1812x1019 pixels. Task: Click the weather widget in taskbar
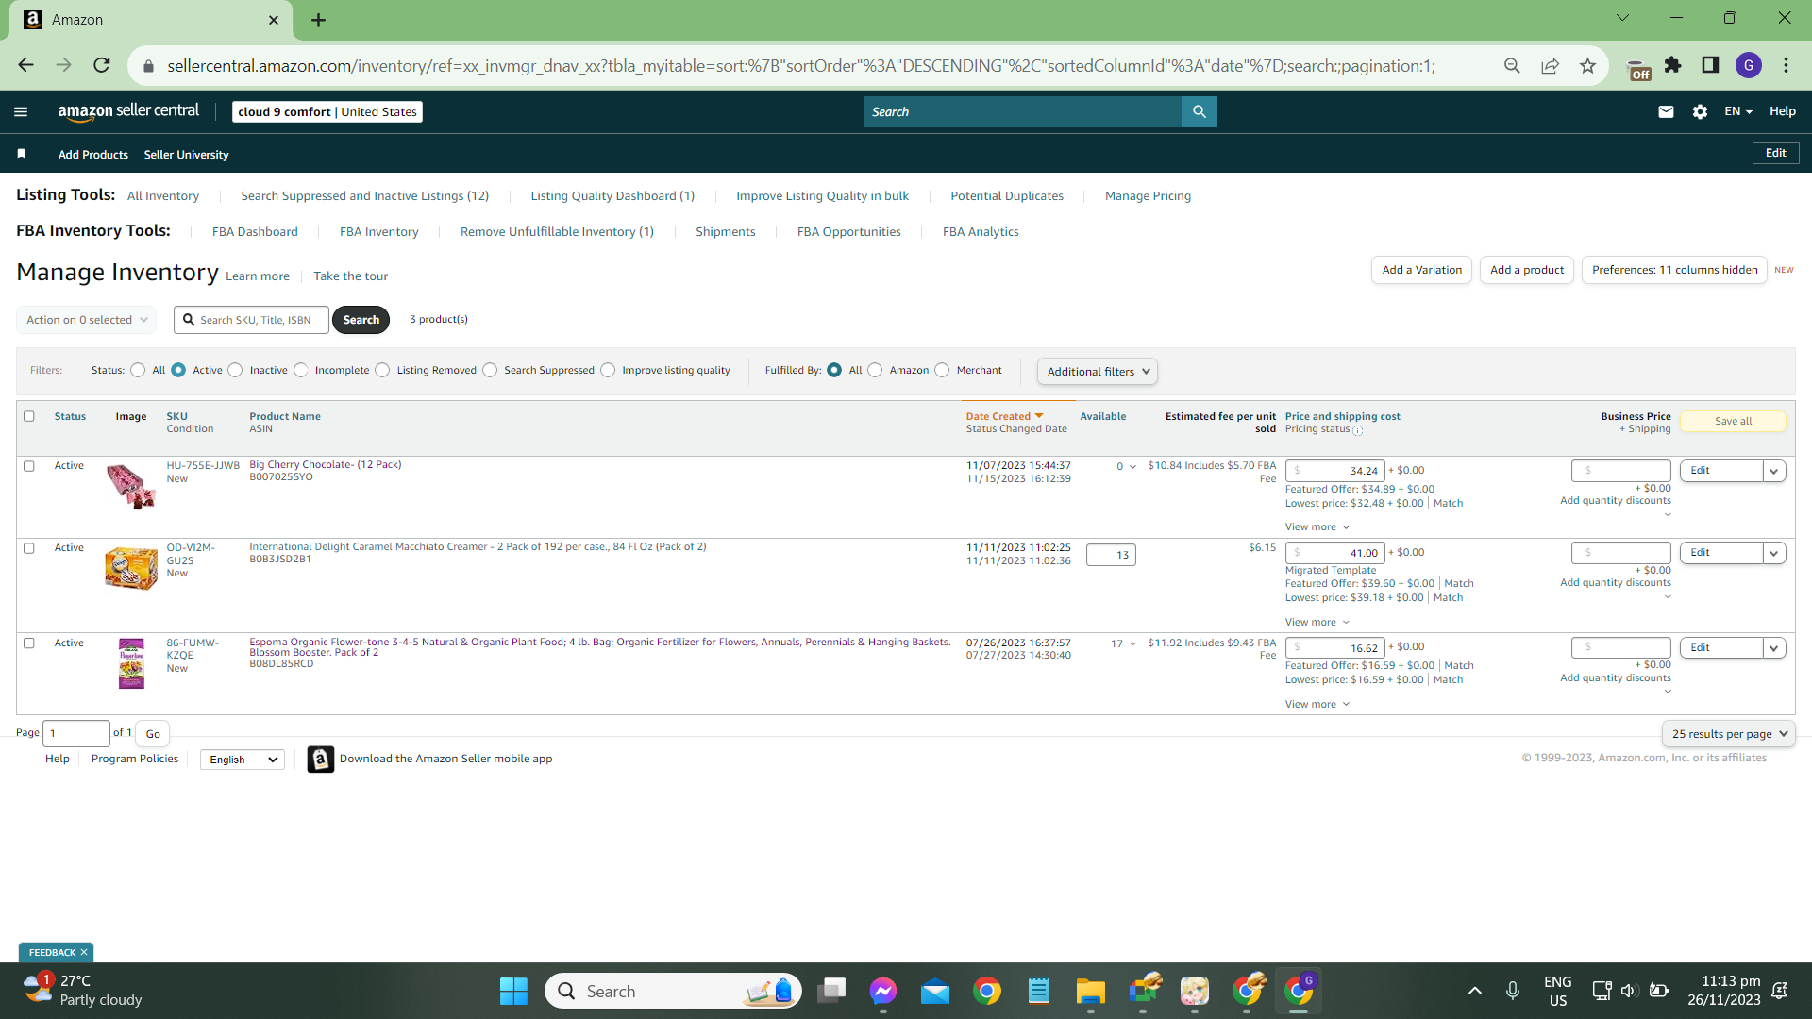click(x=83, y=991)
